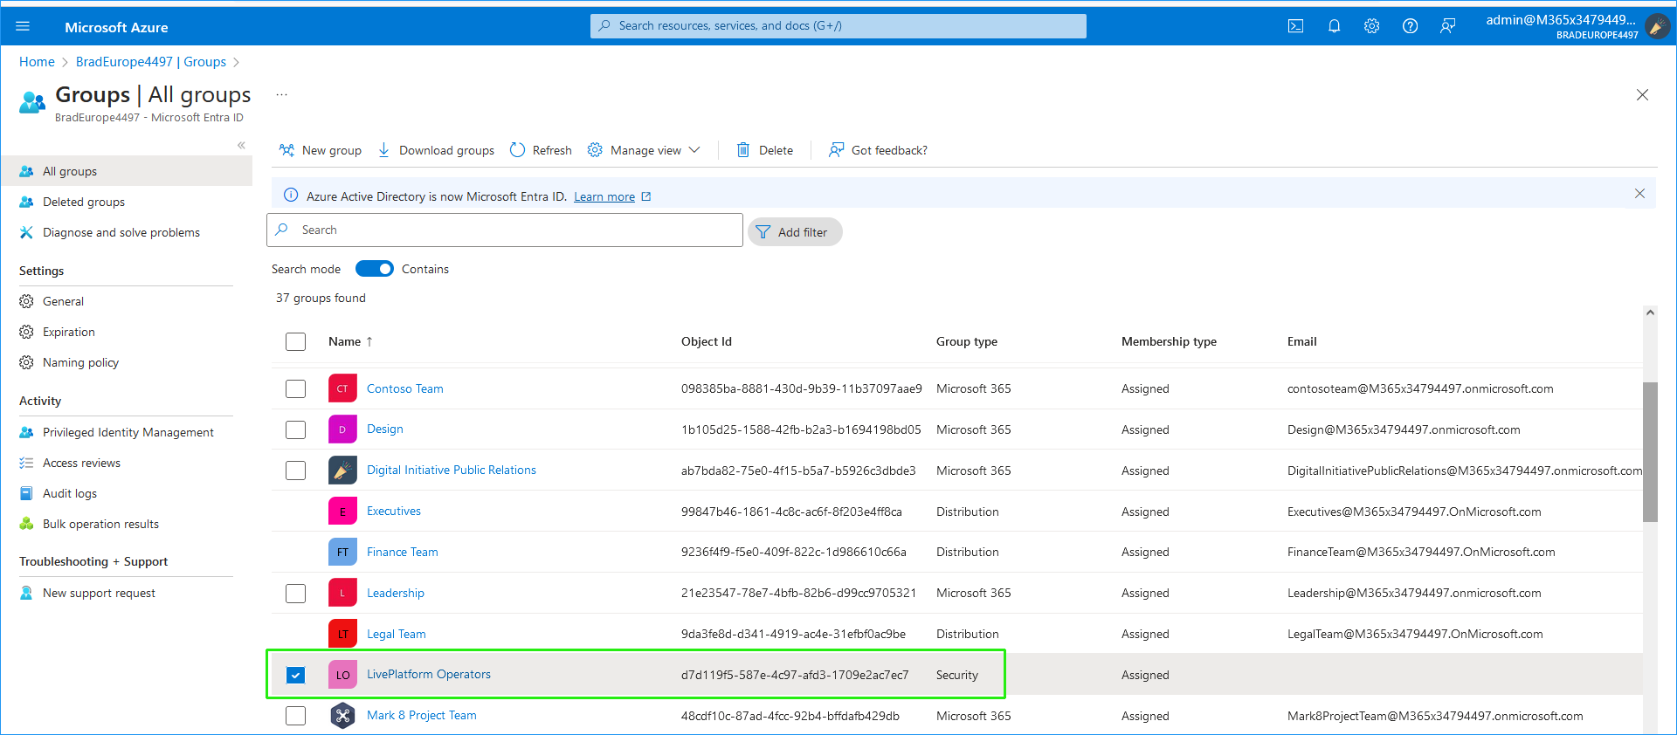Focus the top resources search bar
Image resolution: width=1677 pixels, height=735 pixels.
pyautogui.click(x=838, y=26)
